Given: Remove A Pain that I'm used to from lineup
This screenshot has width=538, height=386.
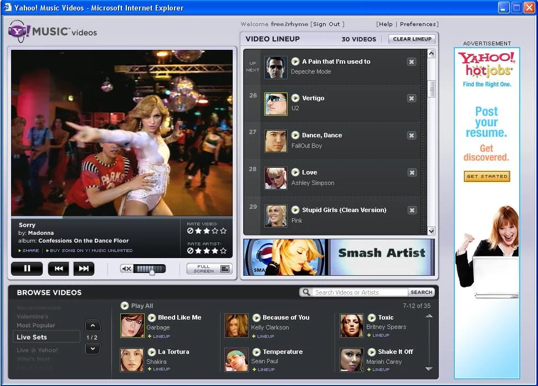Looking at the screenshot, I should pyautogui.click(x=411, y=61).
